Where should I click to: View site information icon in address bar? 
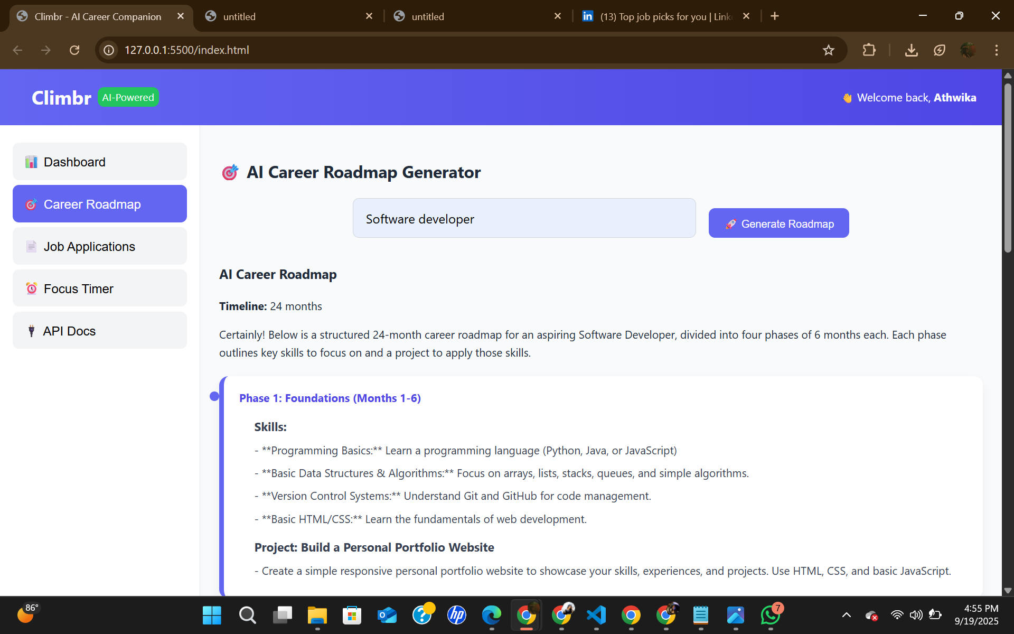coord(109,50)
